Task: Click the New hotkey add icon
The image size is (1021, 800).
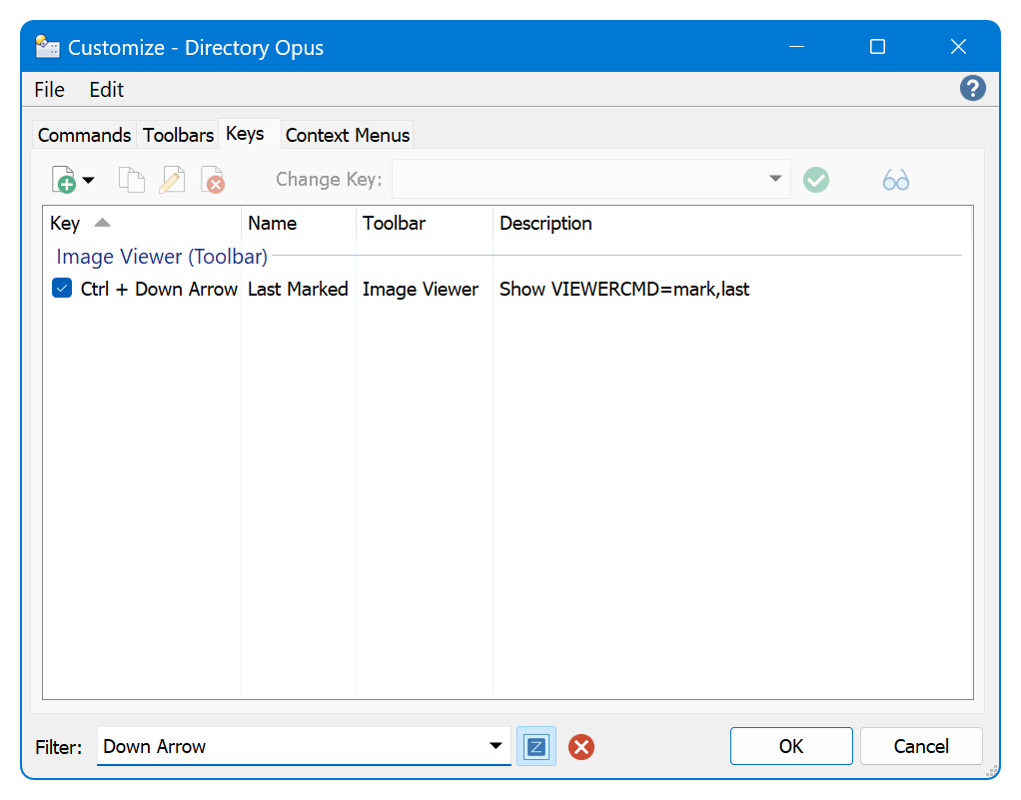Action: coord(64,180)
